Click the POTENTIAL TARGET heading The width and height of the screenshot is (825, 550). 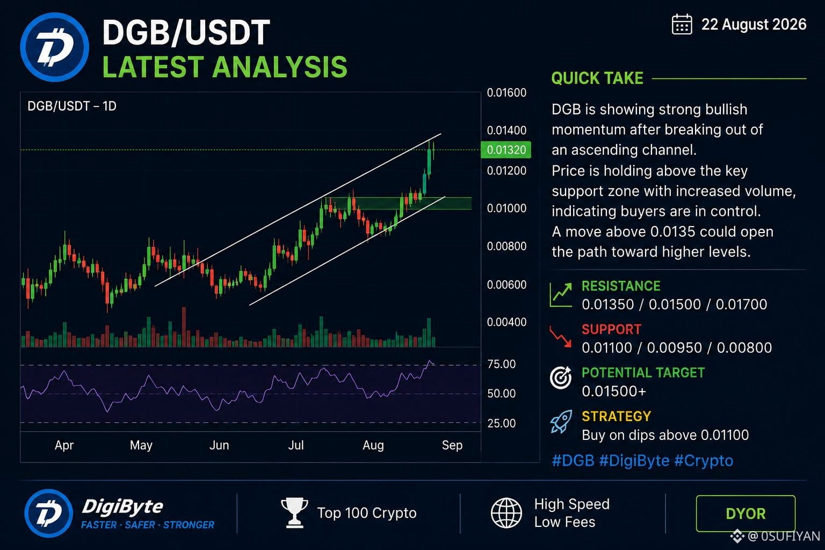643,373
